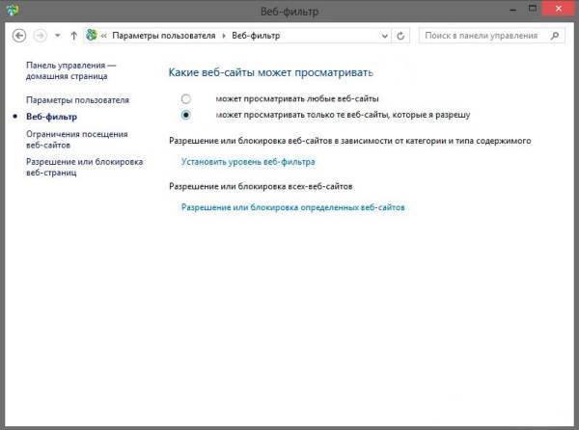Close the Веб-фильтр window
579x430 pixels.
[558, 9]
